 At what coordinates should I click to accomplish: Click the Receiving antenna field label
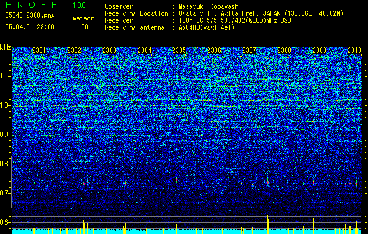tap(135, 27)
